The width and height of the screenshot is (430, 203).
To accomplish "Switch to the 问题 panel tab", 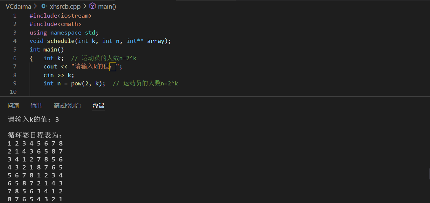I will pyautogui.click(x=13, y=106).
